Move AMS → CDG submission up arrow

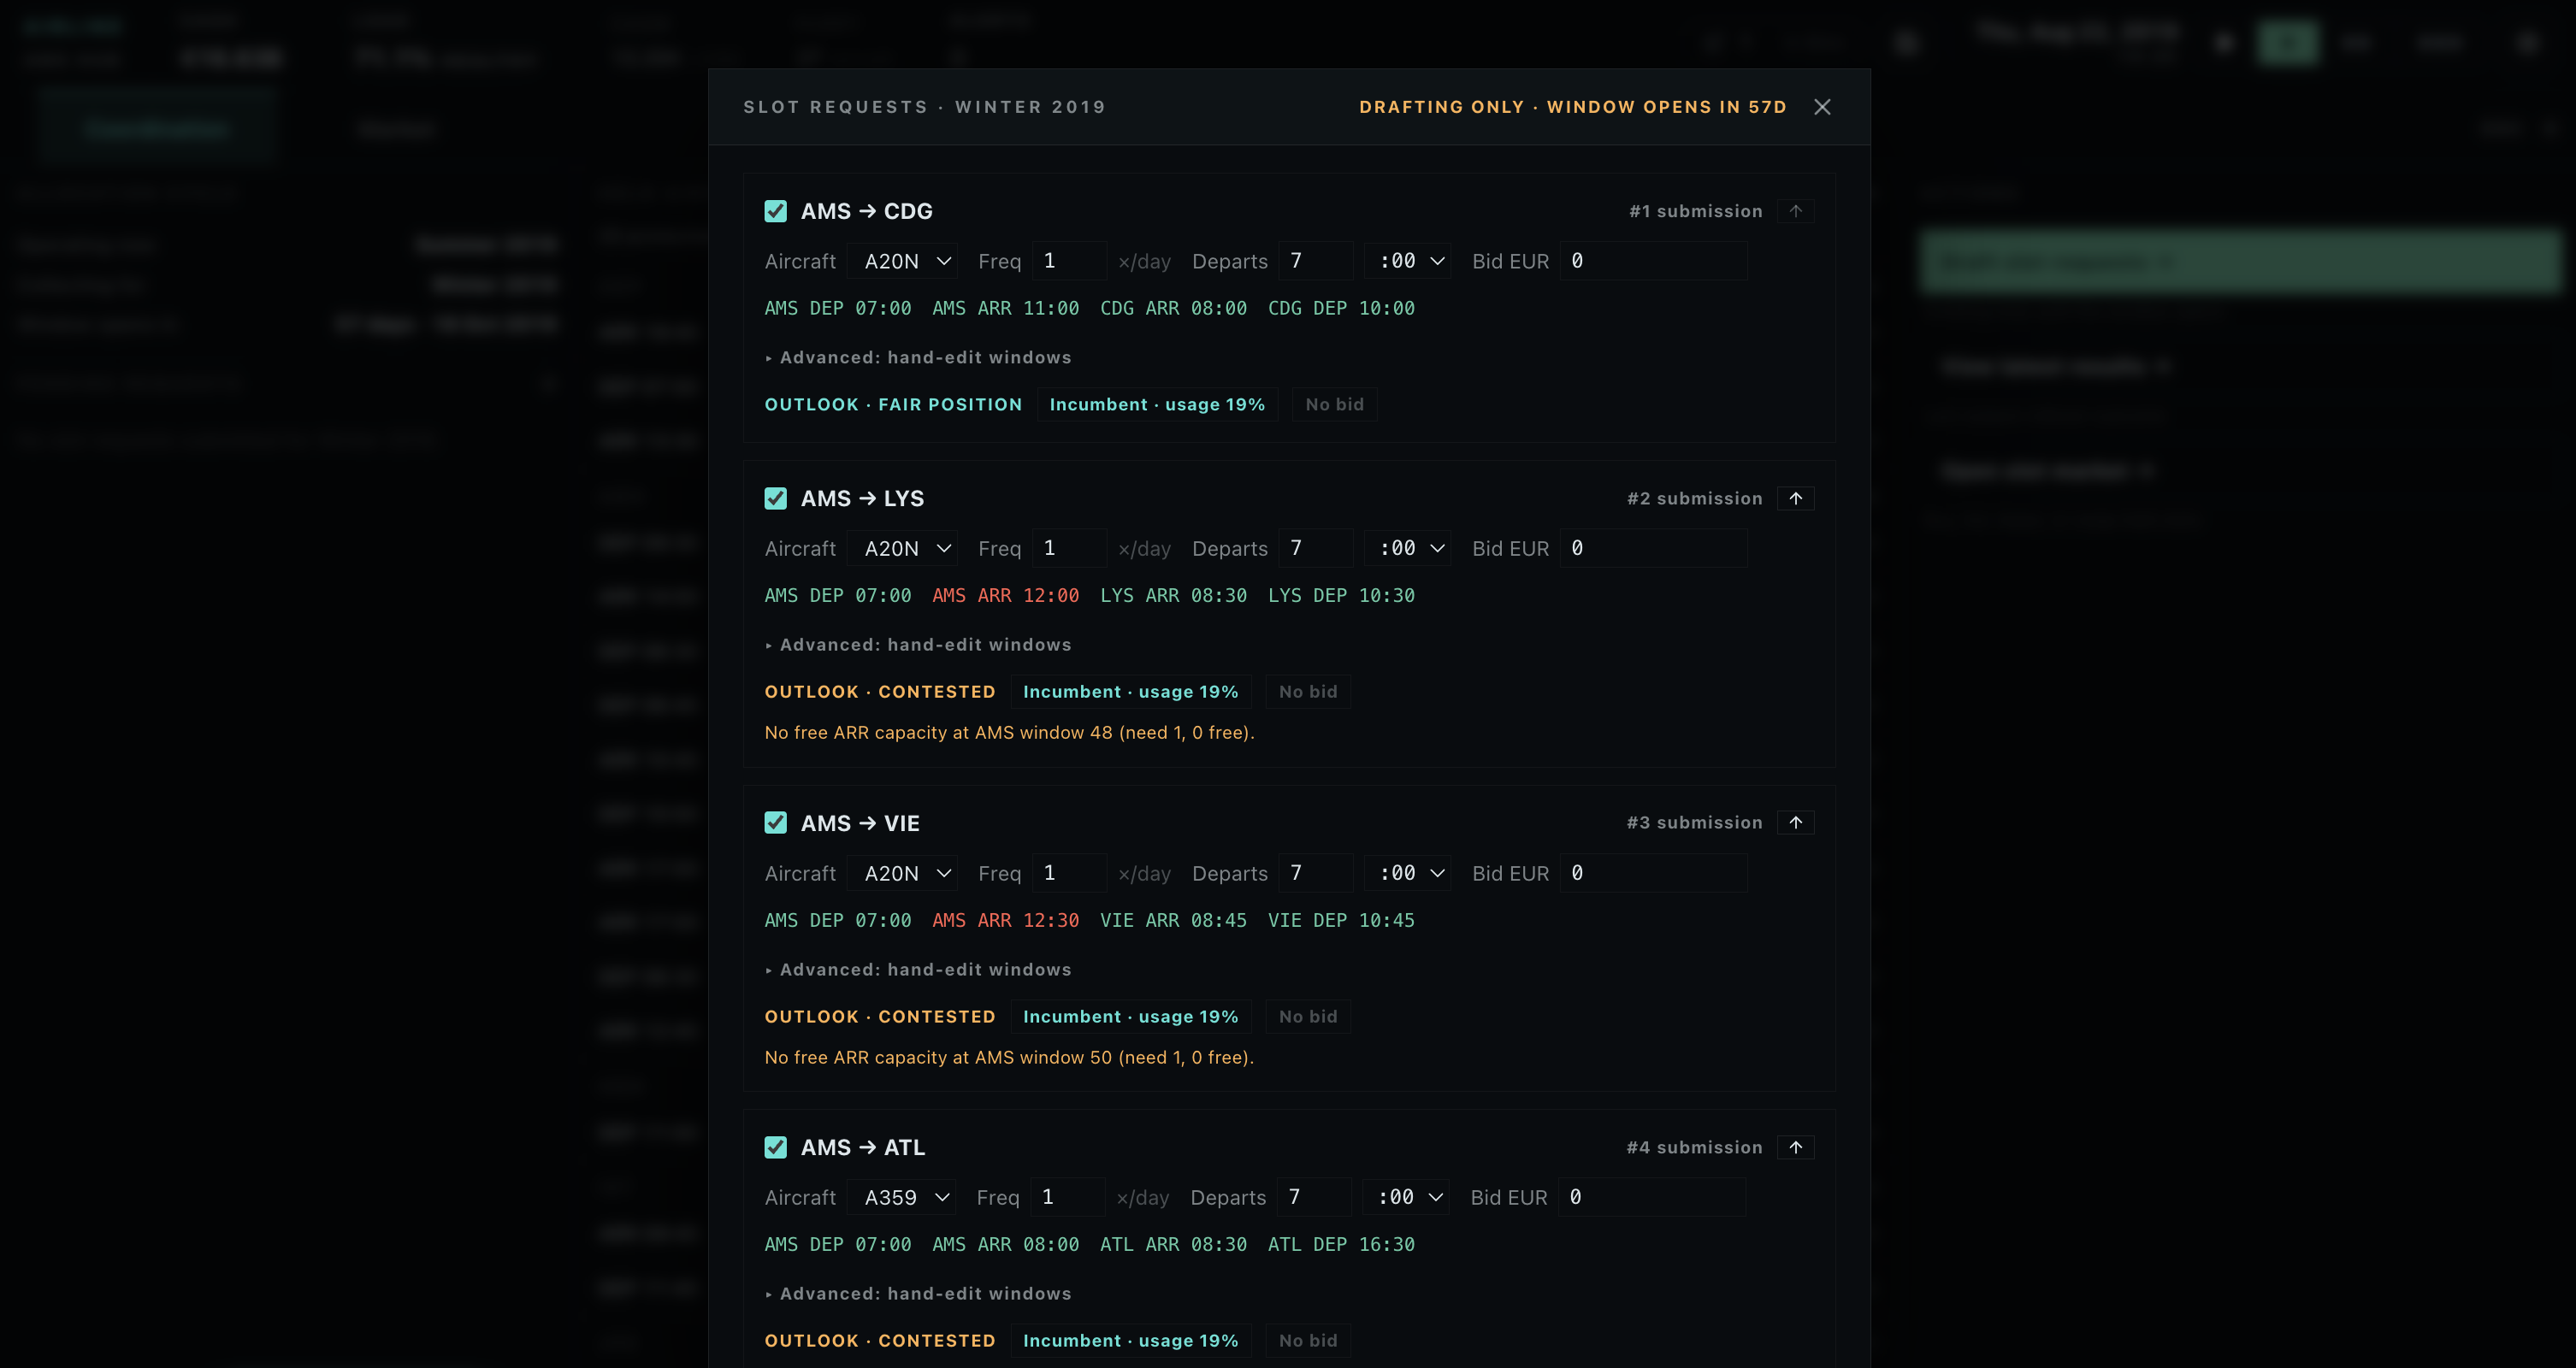click(1796, 211)
